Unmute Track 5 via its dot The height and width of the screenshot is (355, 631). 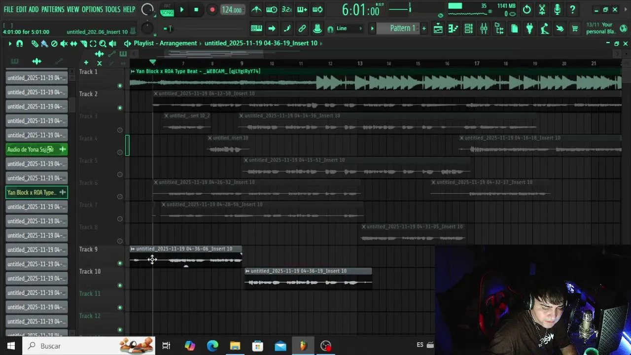tap(120, 175)
